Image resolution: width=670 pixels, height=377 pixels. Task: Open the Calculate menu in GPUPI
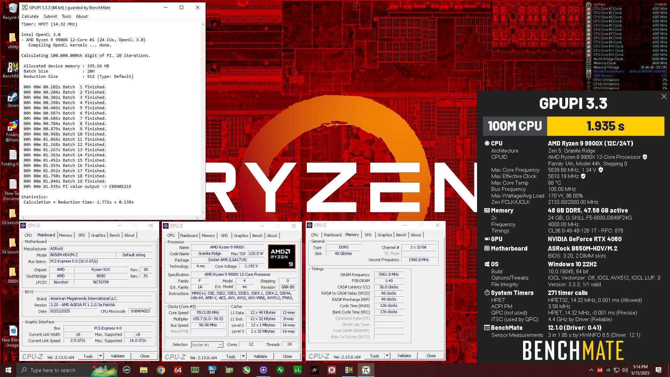(30, 16)
